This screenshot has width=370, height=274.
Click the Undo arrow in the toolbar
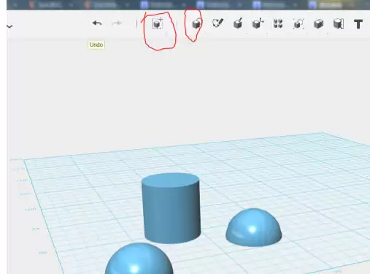tap(97, 23)
